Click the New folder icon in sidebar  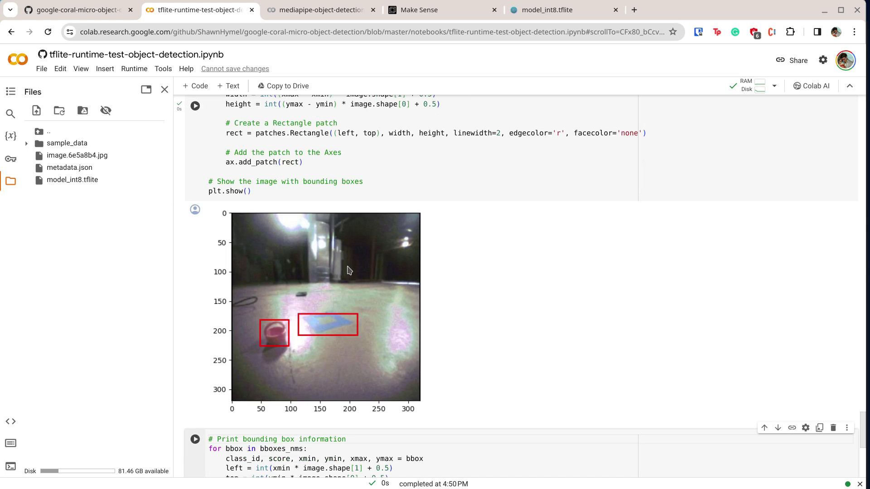click(x=59, y=111)
